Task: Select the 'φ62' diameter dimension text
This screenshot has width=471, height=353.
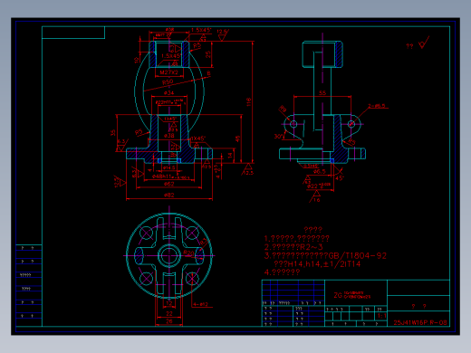Action: pyautogui.click(x=168, y=184)
